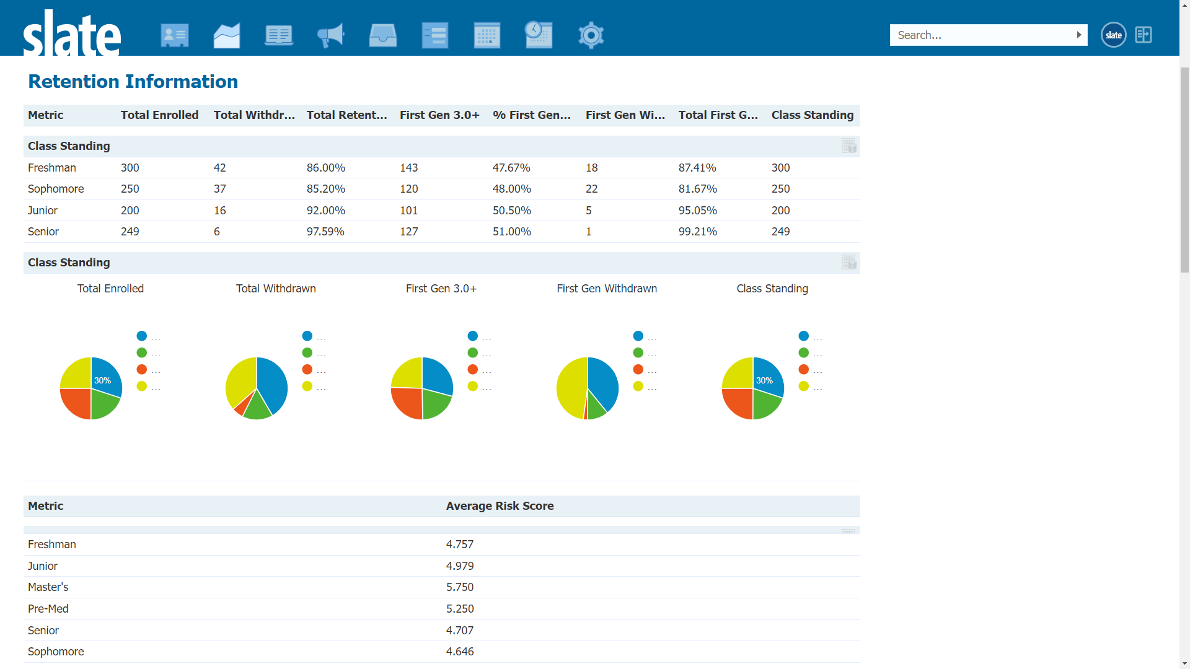Click blue legend swatch under Total Enrolled
The width and height of the screenshot is (1190, 669).
click(142, 336)
